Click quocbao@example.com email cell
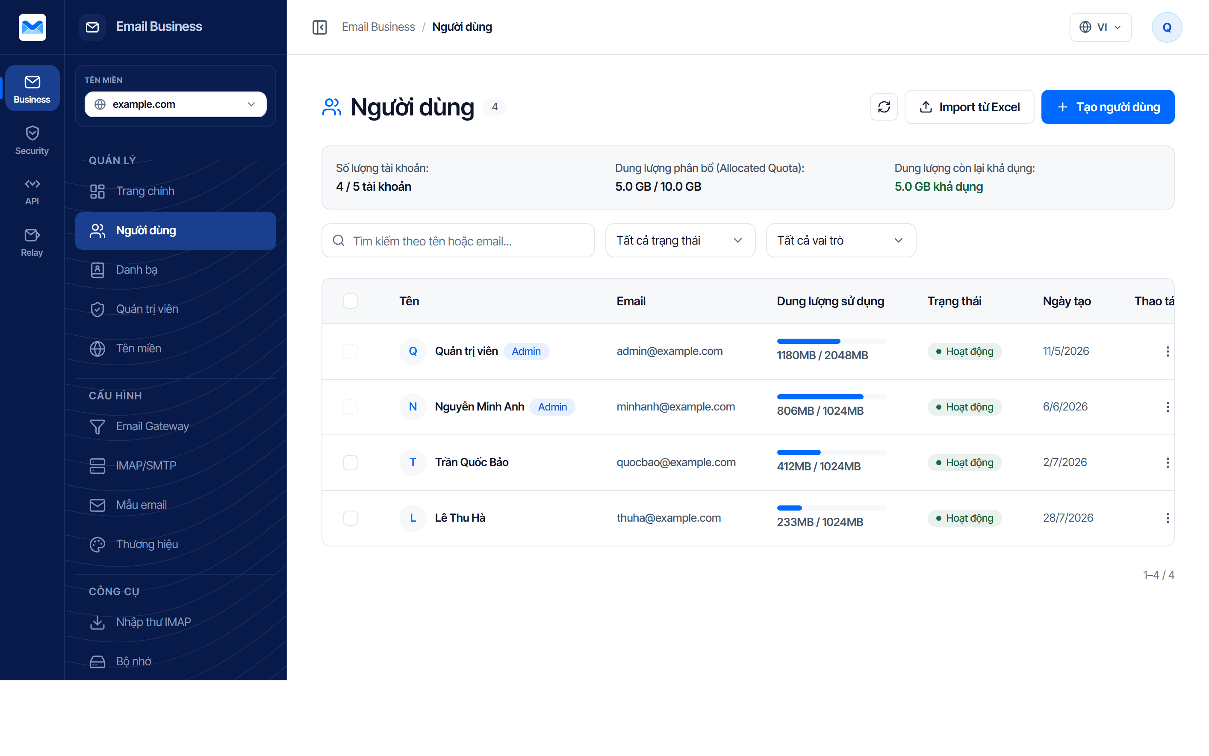The image size is (1209, 756). coord(676,463)
